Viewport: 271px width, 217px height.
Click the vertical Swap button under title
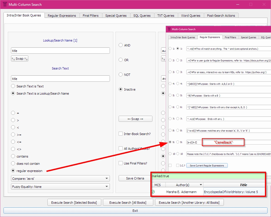20,59
